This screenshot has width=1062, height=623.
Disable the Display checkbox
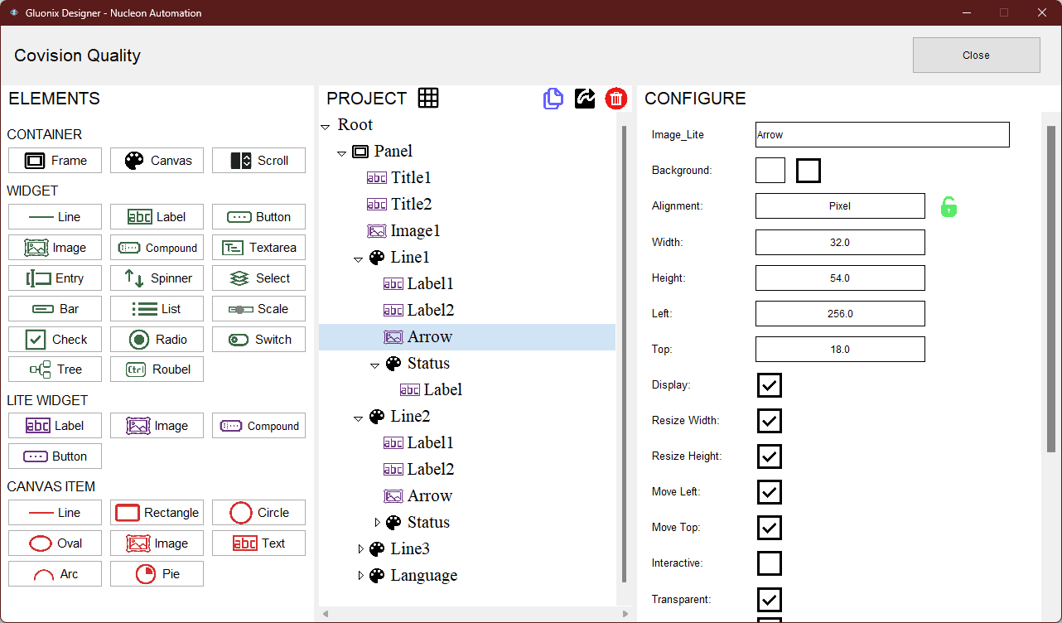pyautogui.click(x=769, y=384)
